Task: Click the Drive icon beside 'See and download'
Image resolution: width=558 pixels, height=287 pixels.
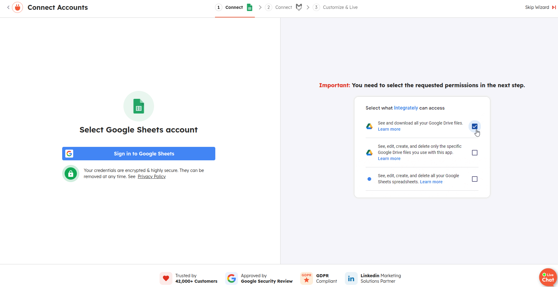Action: [x=369, y=126]
